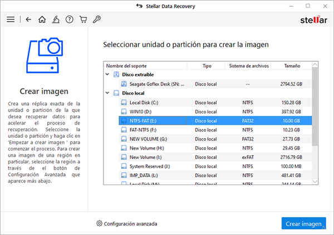Viewport: 334px width, 235px height.
Task: Open the microscope tool icon
Action: point(56,19)
